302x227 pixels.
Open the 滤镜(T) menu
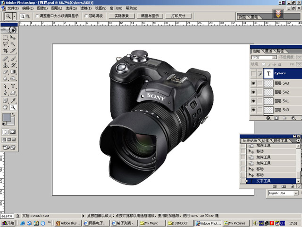pyautogui.click(x=86, y=9)
